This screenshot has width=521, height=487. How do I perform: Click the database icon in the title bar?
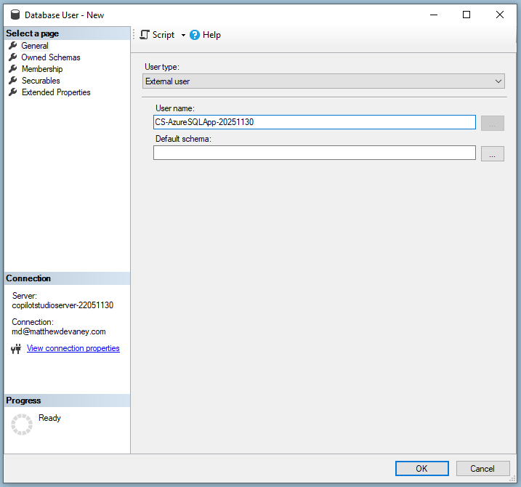click(15, 15)
